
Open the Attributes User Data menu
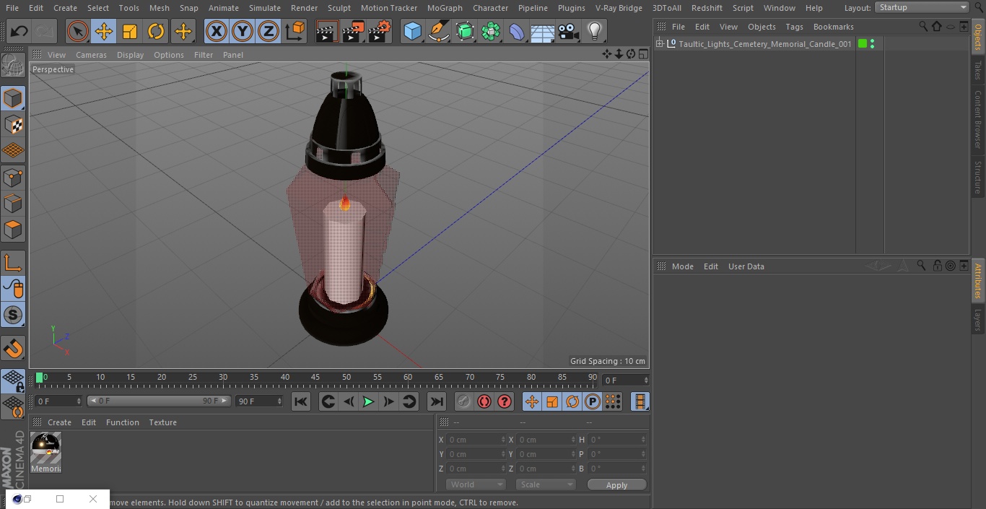pyautogui.click(x=746, y=266)
